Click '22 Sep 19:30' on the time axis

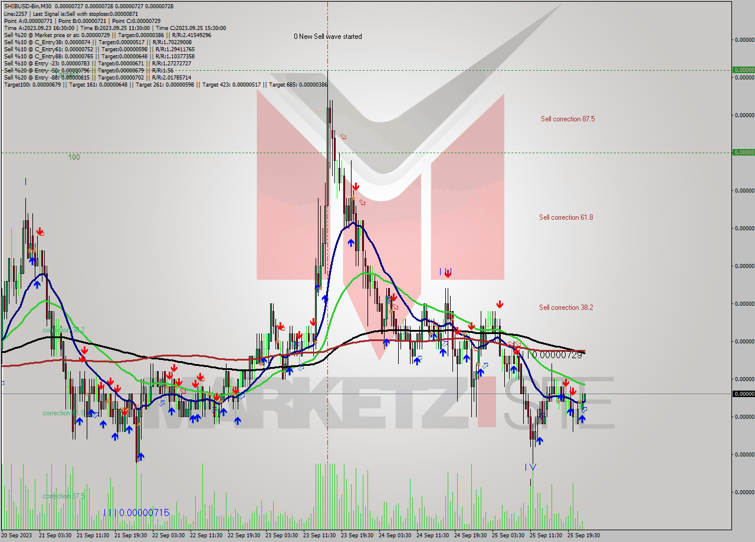tap(244, 536)
